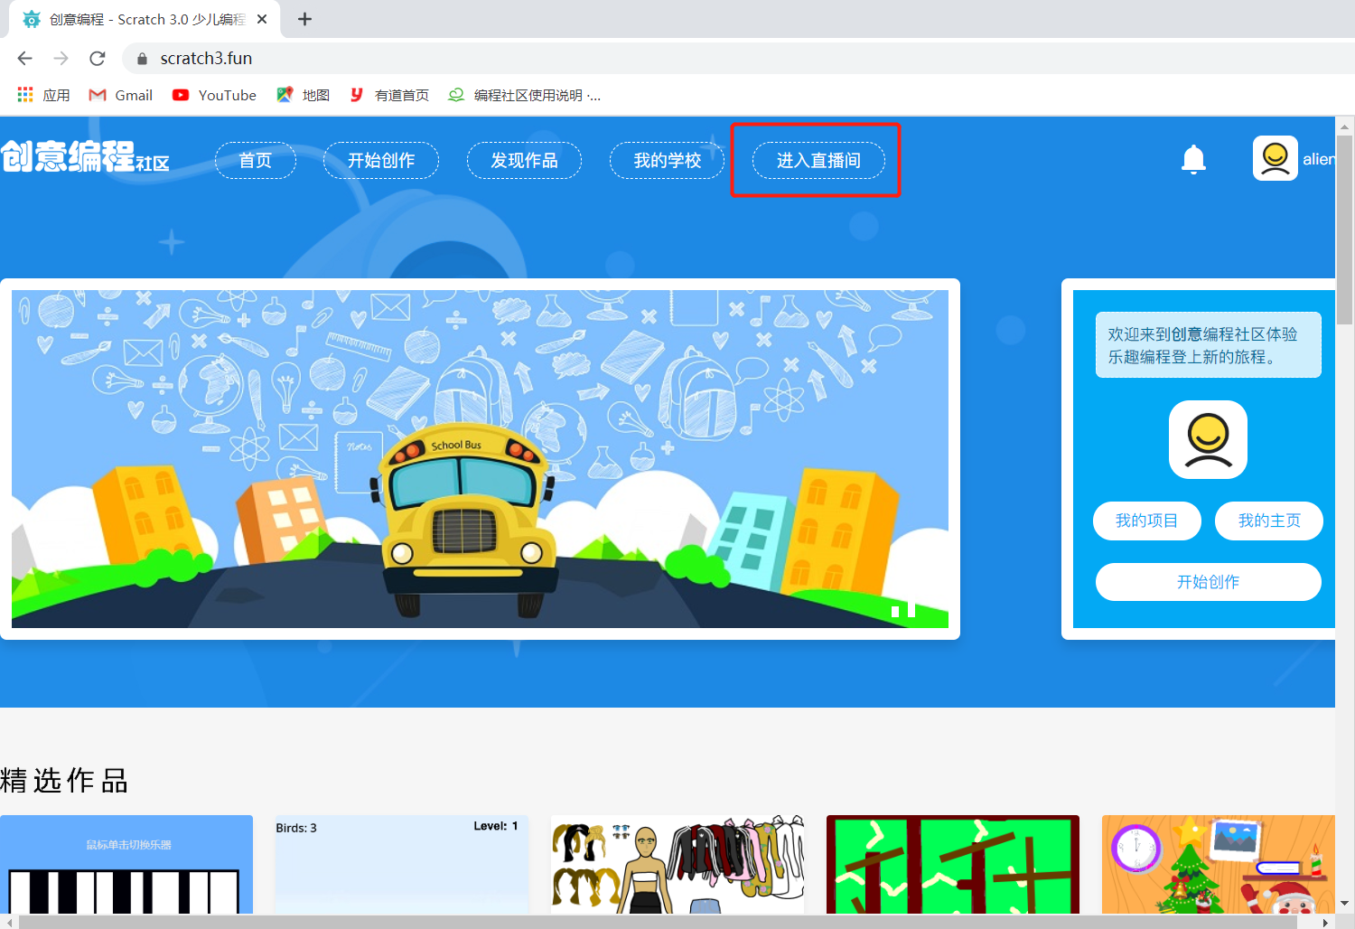Click the horizontal scrollbar thumb
1355x929 pixels.
point(659,922)
